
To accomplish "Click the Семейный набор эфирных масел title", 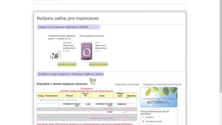I will click(62, 37).
